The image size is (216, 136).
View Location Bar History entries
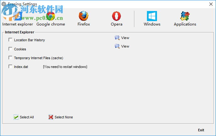point(122,38)
